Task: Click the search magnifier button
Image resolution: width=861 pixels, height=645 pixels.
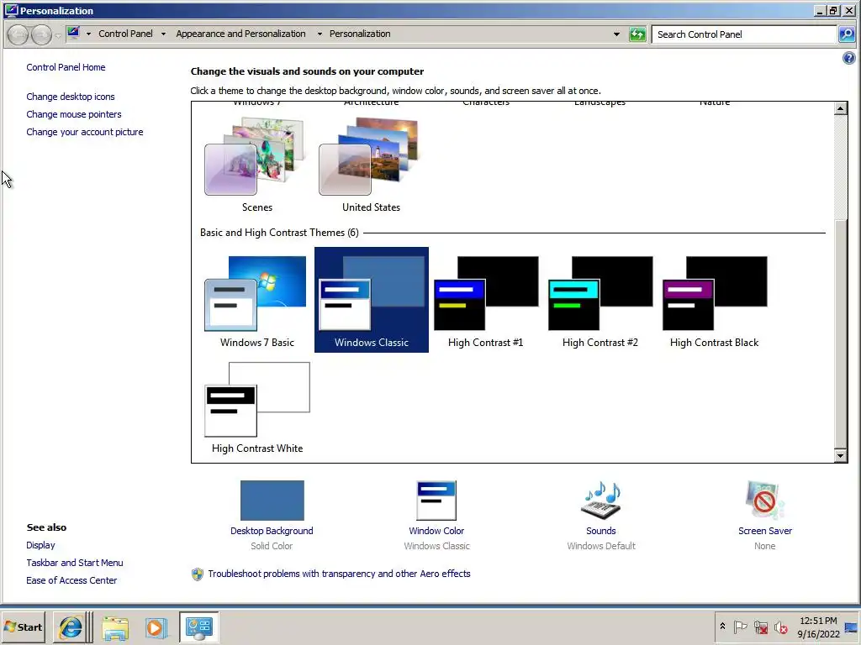Action: tap(847, 34)
